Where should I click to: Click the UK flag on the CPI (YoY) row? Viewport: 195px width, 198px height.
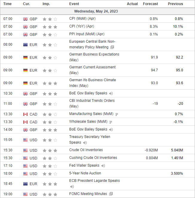tap(25, 27)
